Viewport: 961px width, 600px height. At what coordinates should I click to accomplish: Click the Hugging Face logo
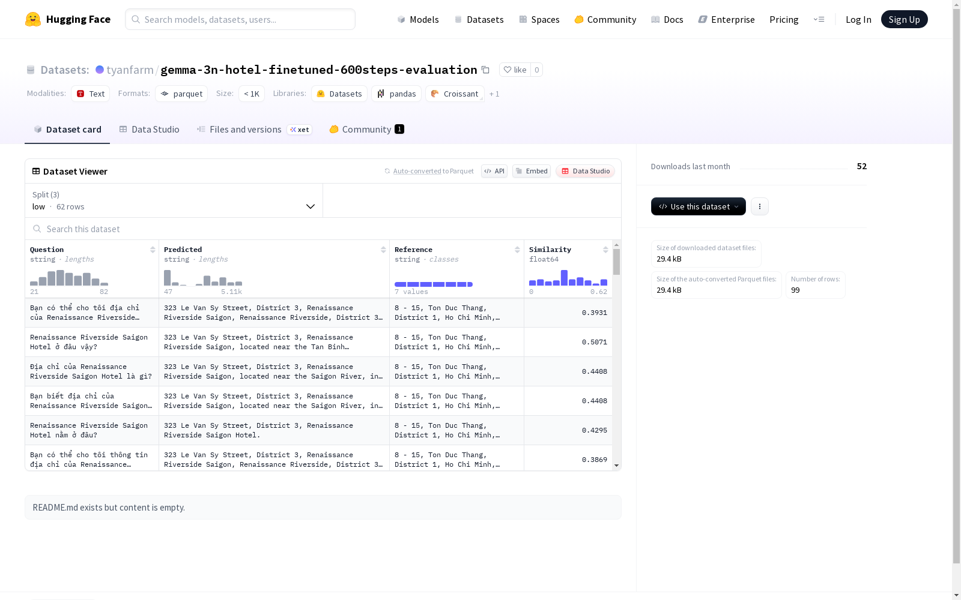68,19
